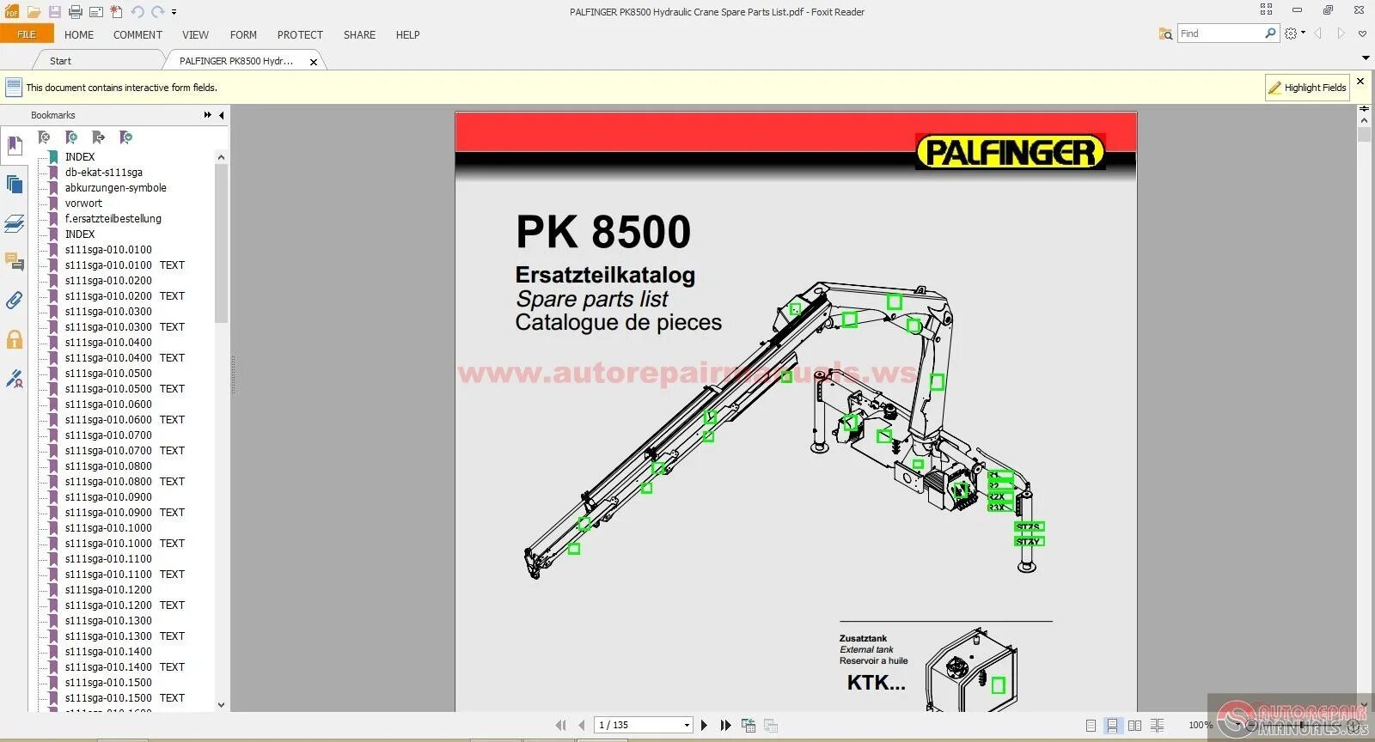Screen dimensions: 1375x742
Task: Open the page number 1 / 135 dropdown
Action: 687,726
